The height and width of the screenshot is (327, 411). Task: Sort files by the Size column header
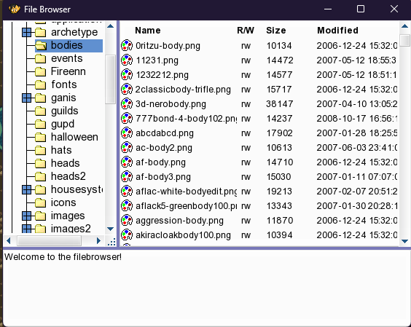click(x=276, y=31)
